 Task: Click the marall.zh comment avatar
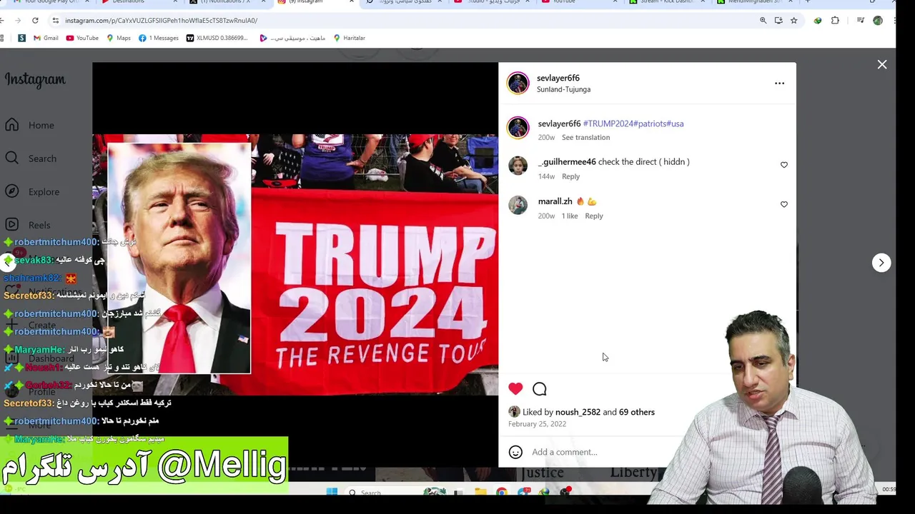(518, 205)
